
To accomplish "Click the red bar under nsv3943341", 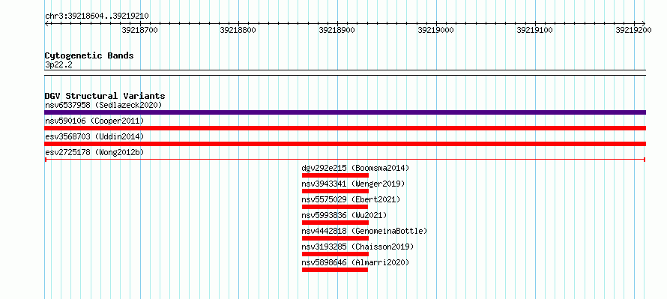I will (335, 191).
